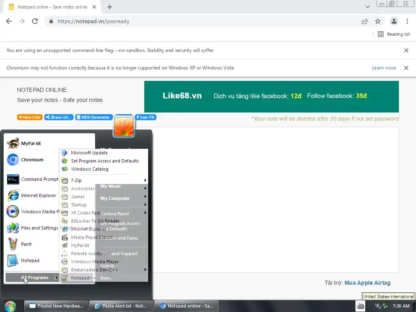Click the 7:26 AM system clock
This screenshot has height=312, width=416.
click(401, 306)
